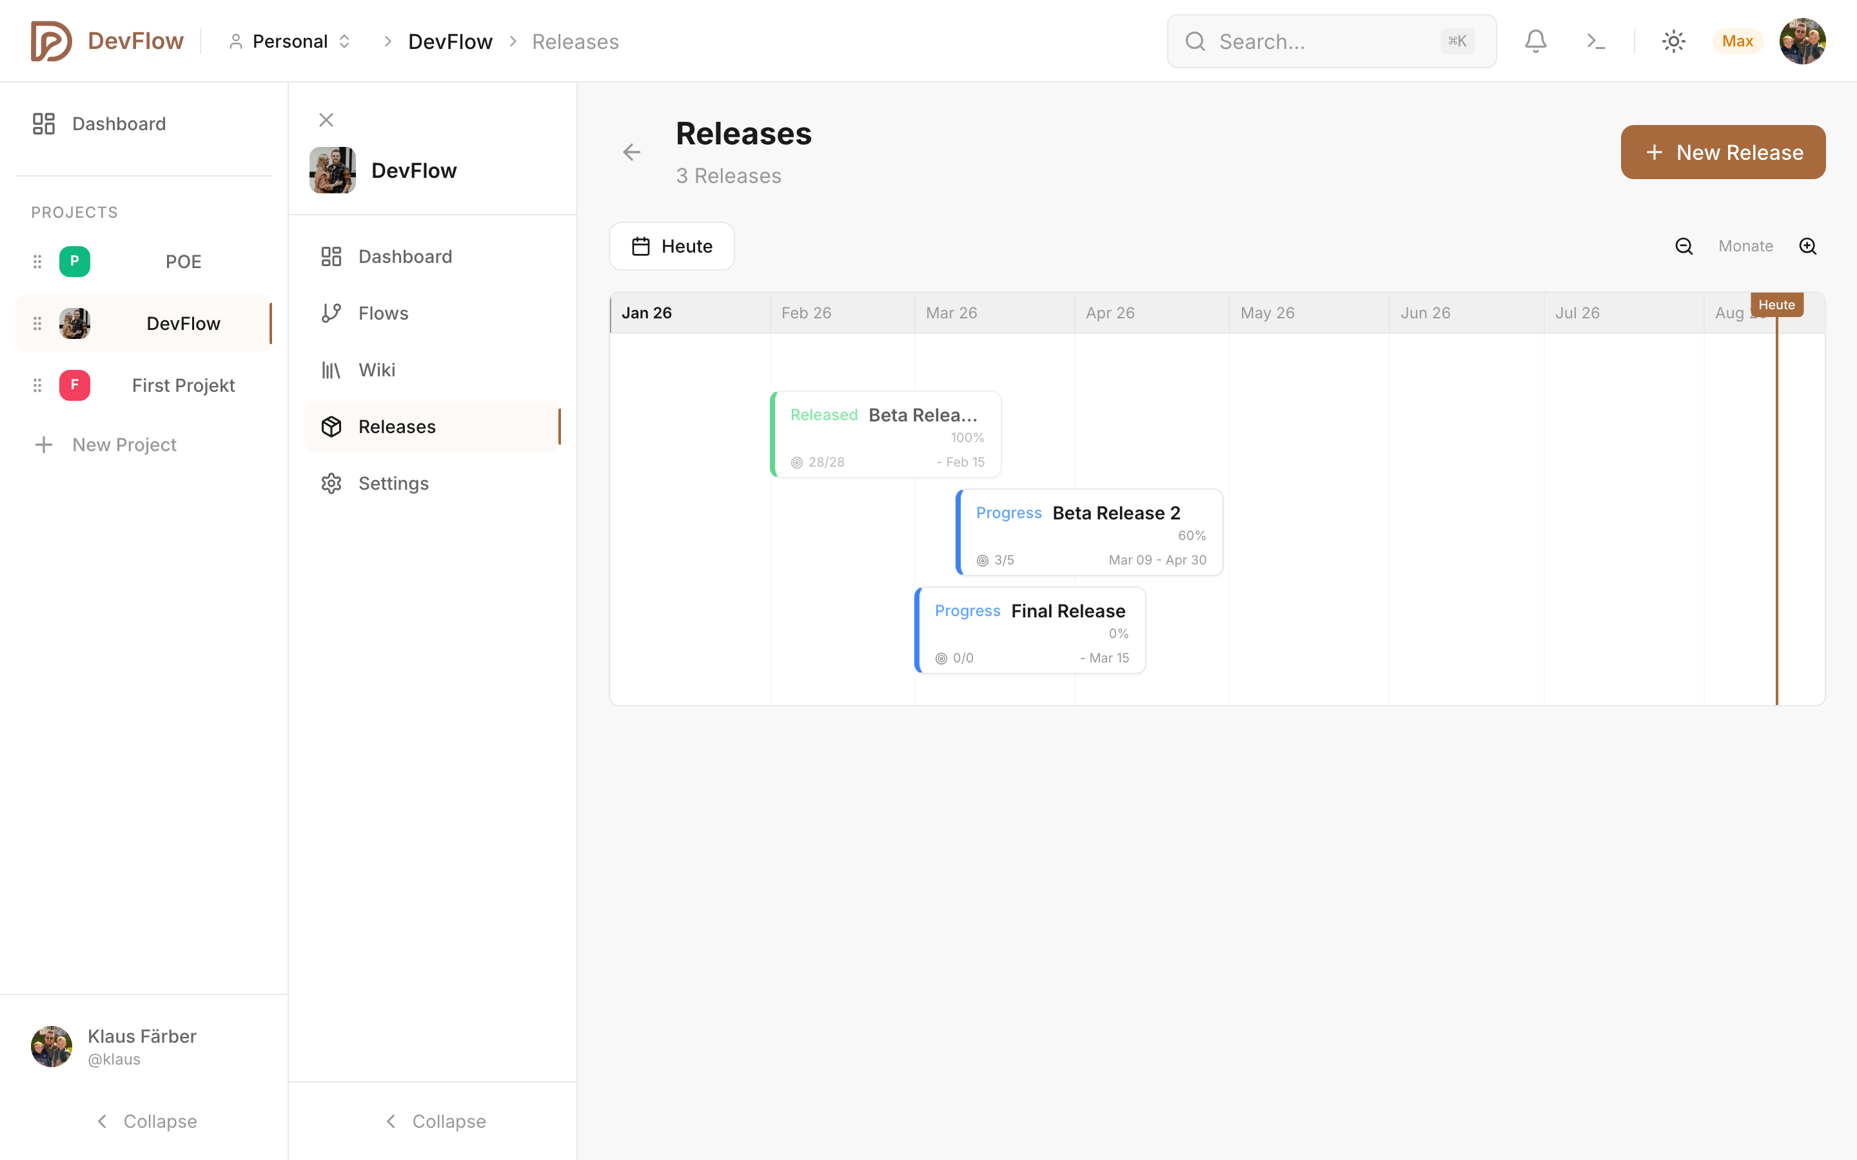
Task: Grab the drag handle next to First Projekt
Action: (x=37, y=385)
